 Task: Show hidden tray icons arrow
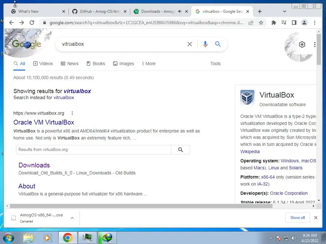pos(271,238)
